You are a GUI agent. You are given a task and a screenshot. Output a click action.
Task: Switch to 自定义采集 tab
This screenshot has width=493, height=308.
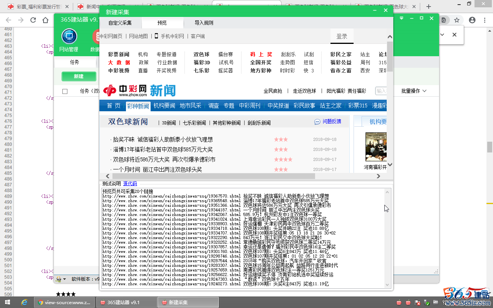pyautogui.click(x=120, y=23)
